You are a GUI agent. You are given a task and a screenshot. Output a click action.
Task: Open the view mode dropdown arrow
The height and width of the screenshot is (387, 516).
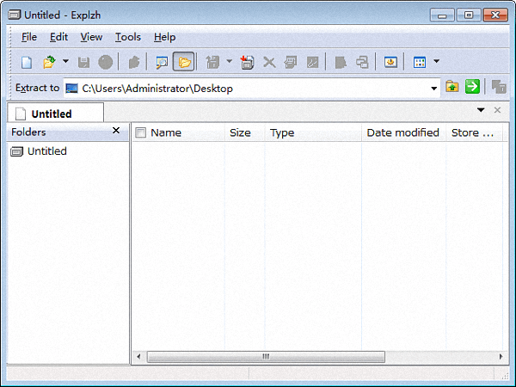[436, 62]
